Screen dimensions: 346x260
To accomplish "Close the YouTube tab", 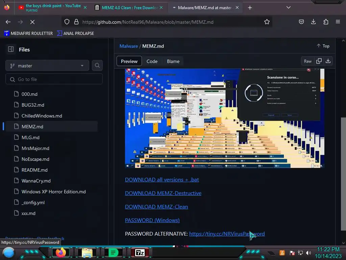I will coord(85,7).
